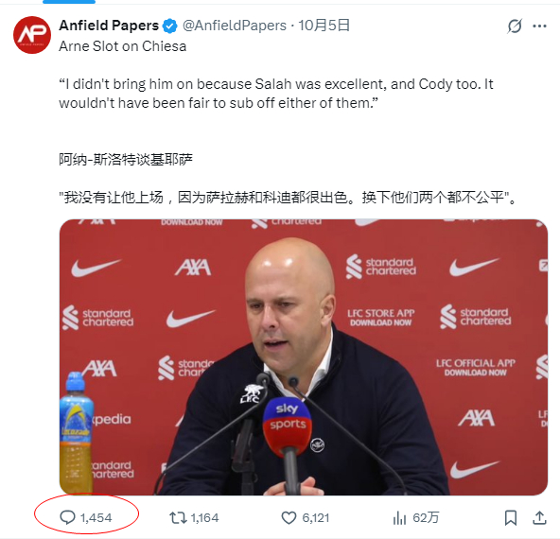Click the Grok slashed-circle icon
This screenshot has width=560, height=539.
(x=515, y=26)
